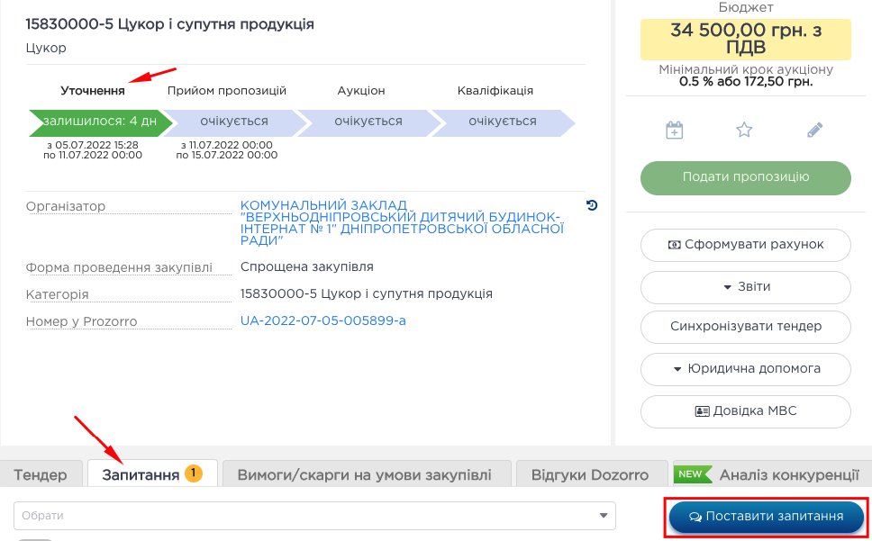Click the green NEW badge

pyautogui.click(x=692, y=473)
